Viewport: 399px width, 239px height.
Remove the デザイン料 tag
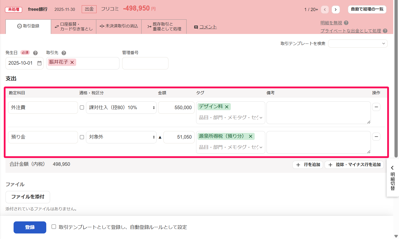[227, 107]
